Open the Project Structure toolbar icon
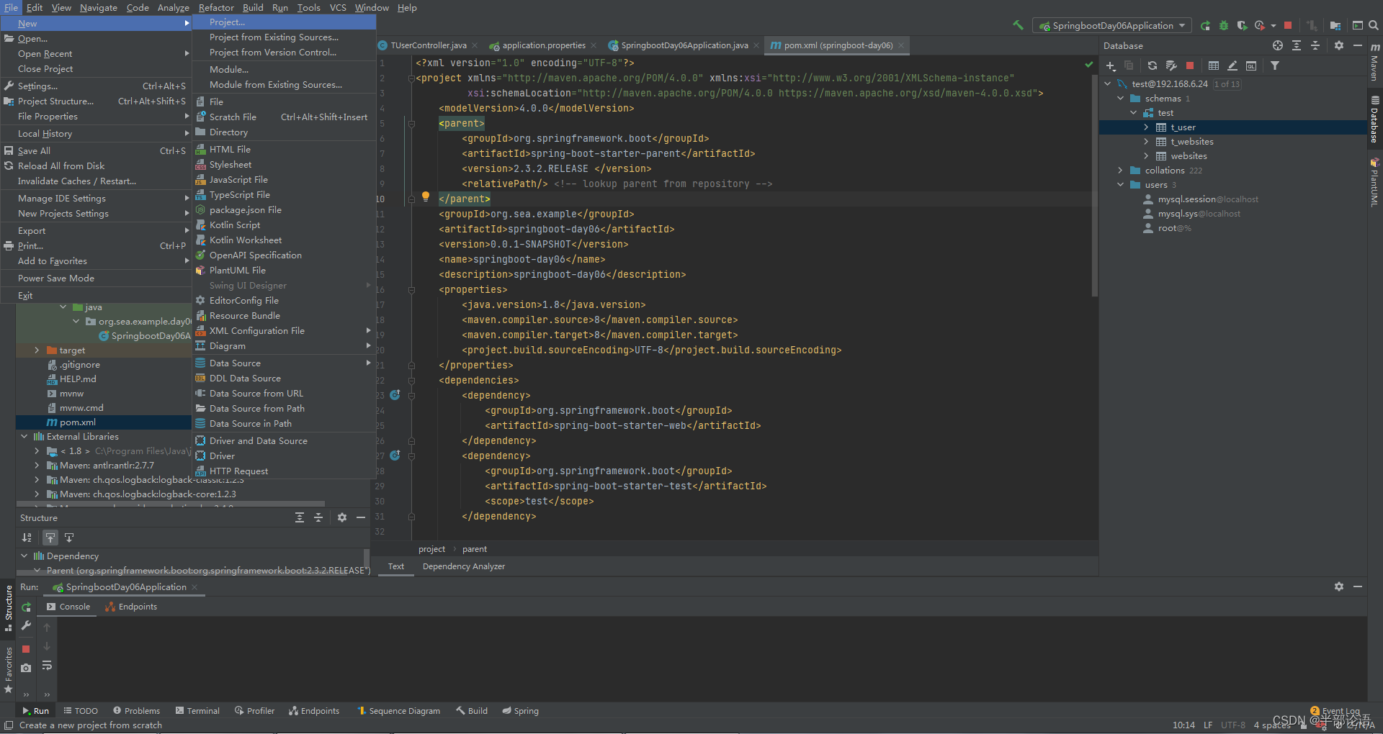 (x=1335, y=25)
